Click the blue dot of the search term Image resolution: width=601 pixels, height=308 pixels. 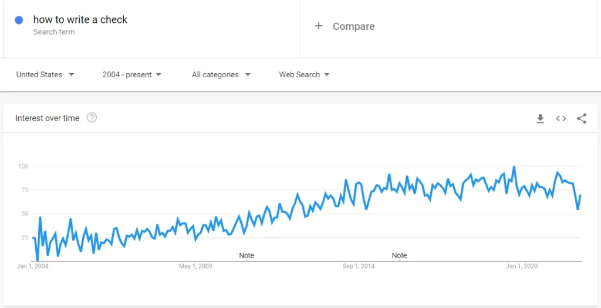[19, 20]
